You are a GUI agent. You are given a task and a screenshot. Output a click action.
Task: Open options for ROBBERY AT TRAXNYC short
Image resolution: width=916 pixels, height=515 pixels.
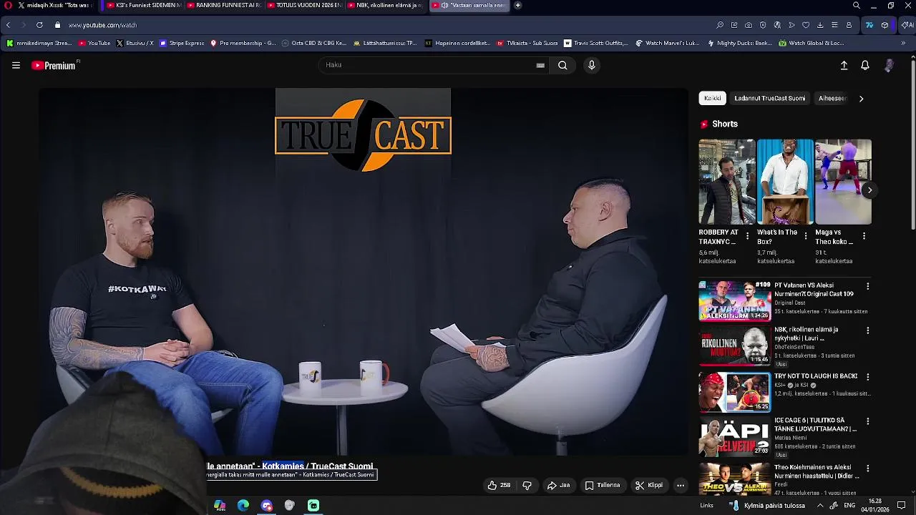(x=748, y=236)
